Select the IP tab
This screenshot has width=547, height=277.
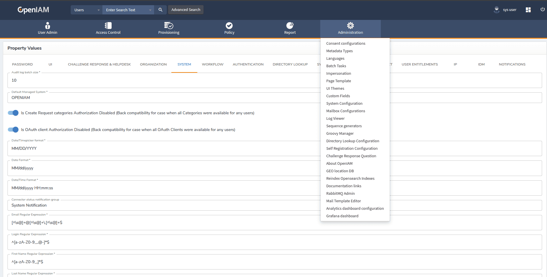click(455, 64)
